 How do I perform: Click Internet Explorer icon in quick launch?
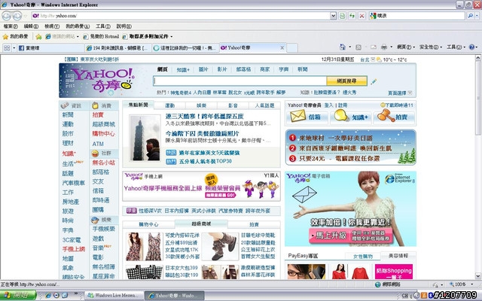point(48,295)
